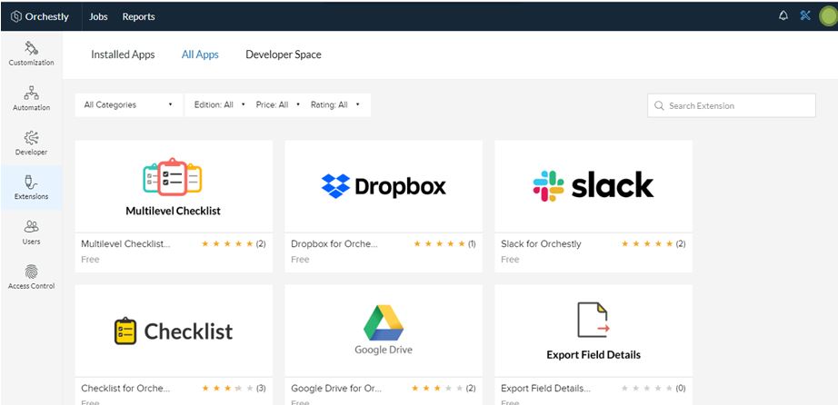Screen dimensions: 838x405
Task: Click 'Free' under Dropbox for Orchestly
Action: coord(300,259)
